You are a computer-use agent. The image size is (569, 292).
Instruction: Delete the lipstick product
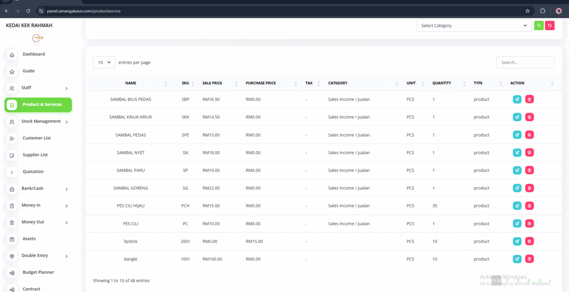tap(529, 241)
